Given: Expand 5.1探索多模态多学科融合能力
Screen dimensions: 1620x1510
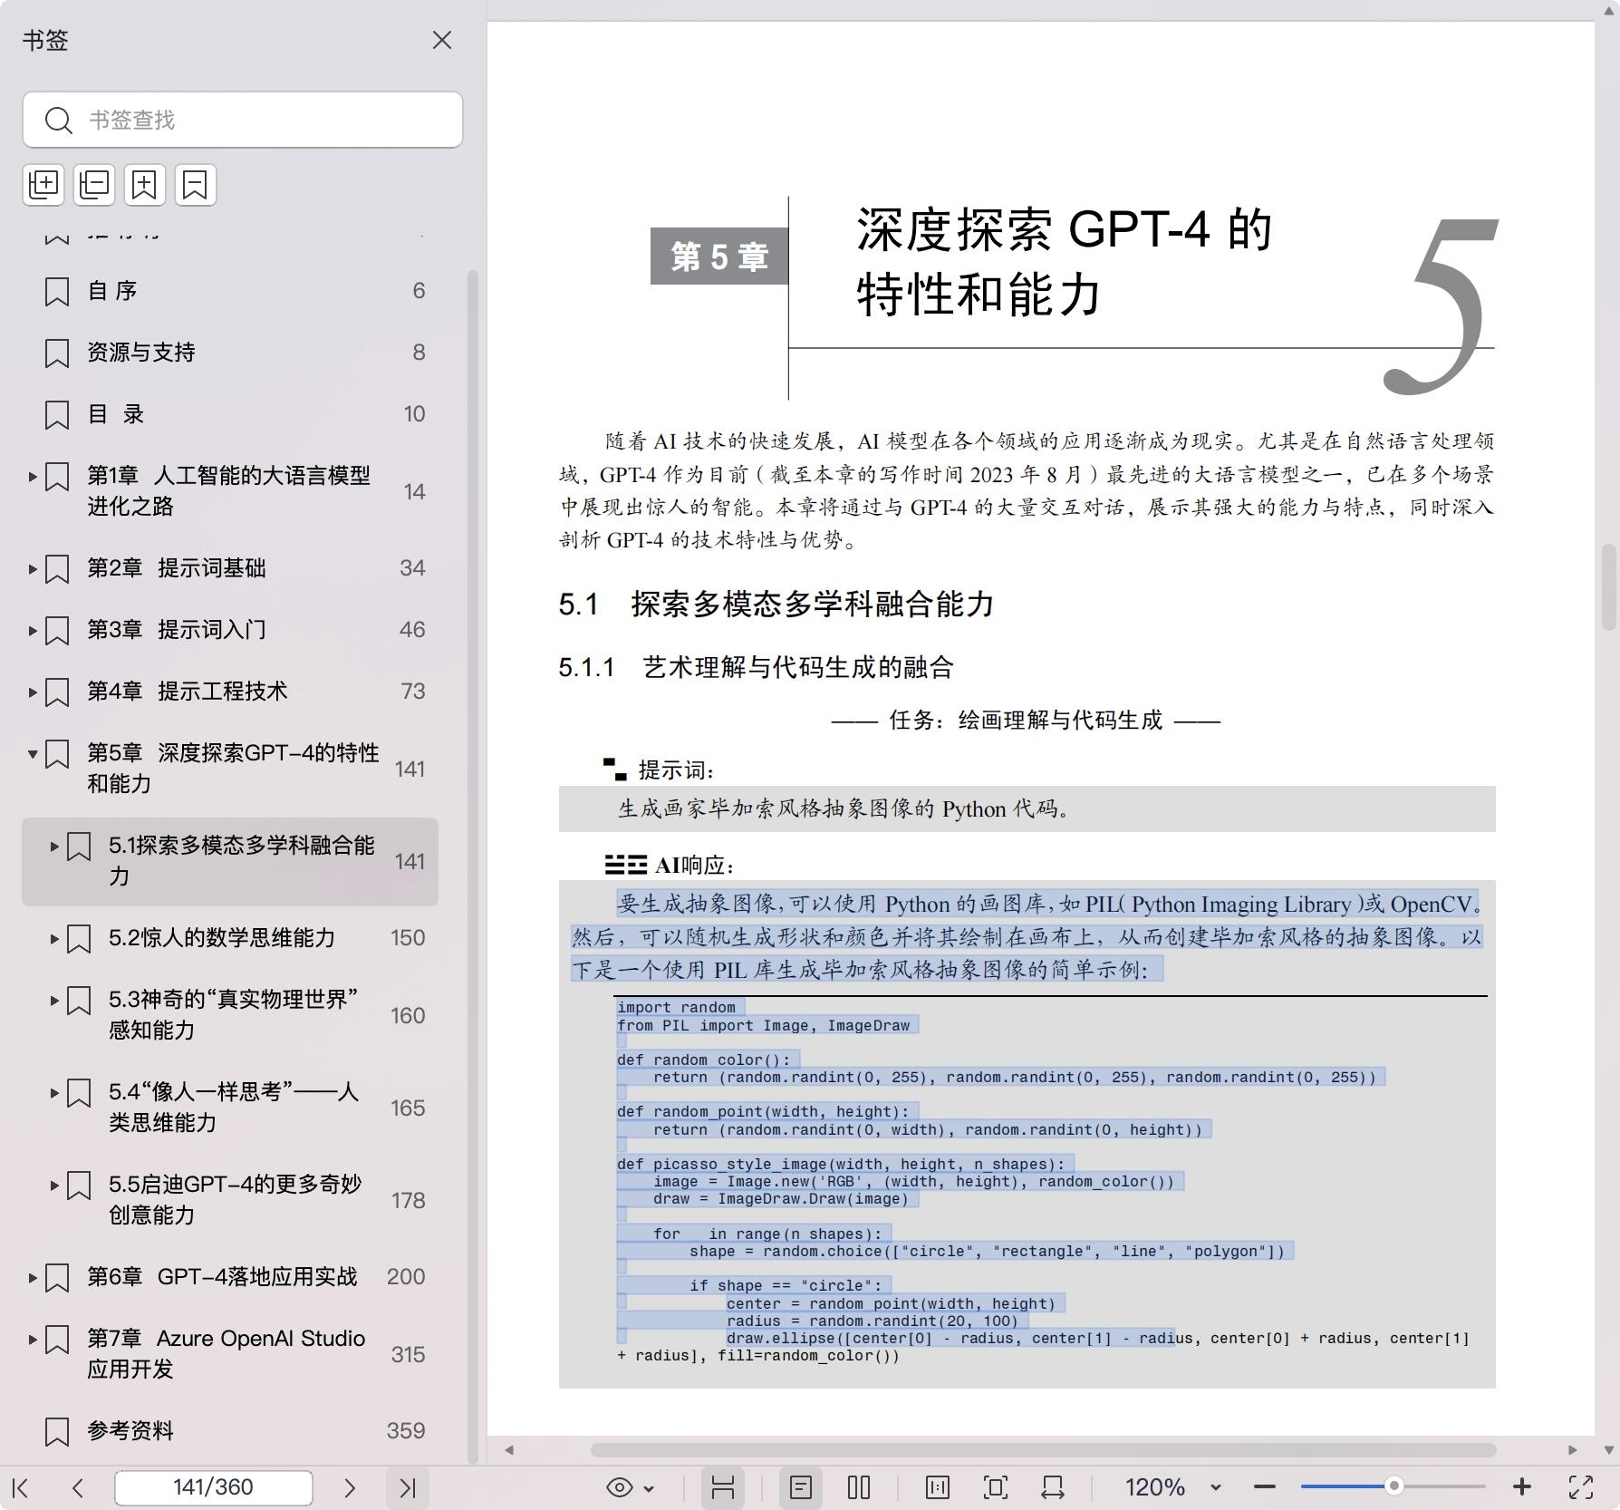Looking at the screenshot, I should [x=54, y=847].
